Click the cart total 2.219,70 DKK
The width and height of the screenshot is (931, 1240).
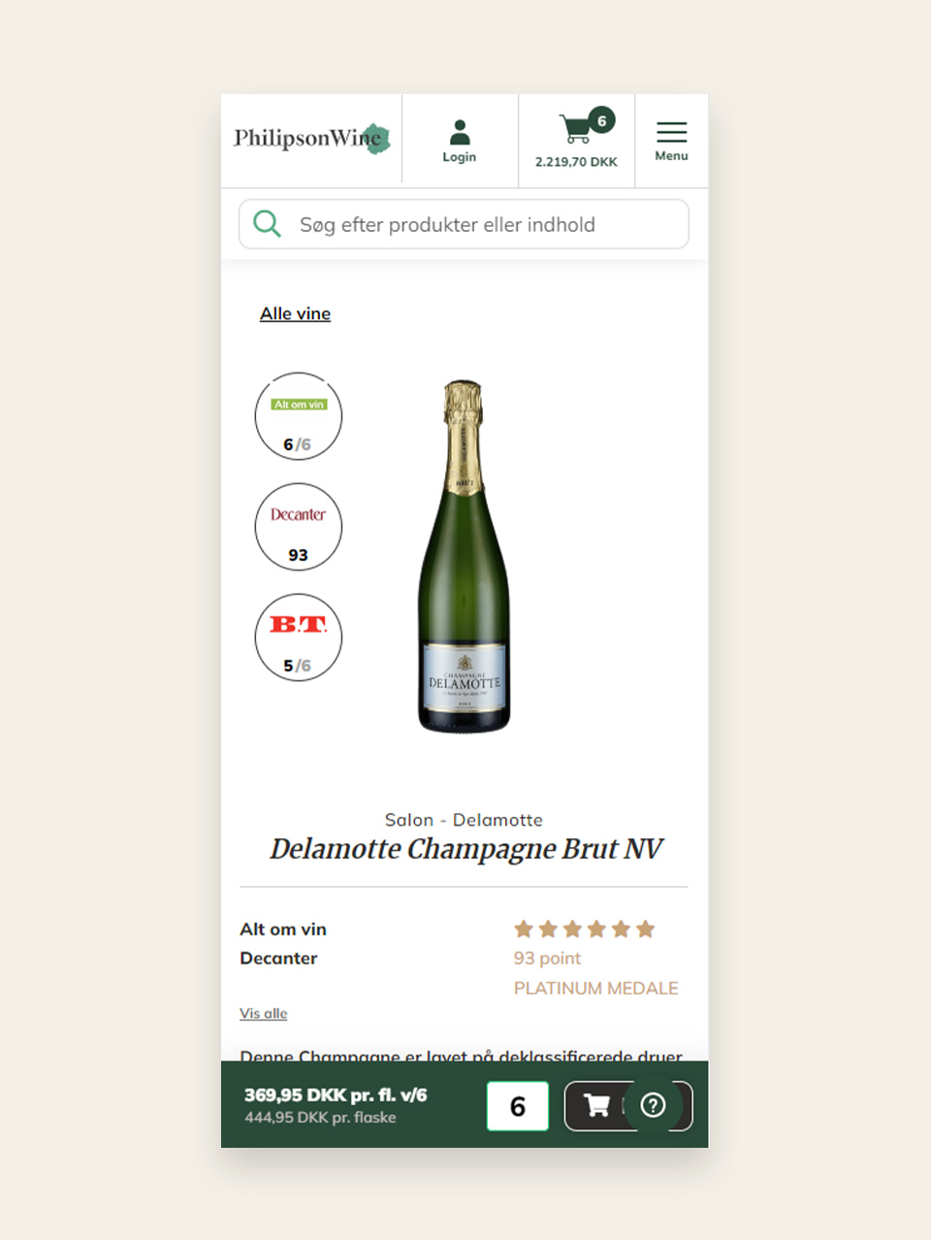576,162
